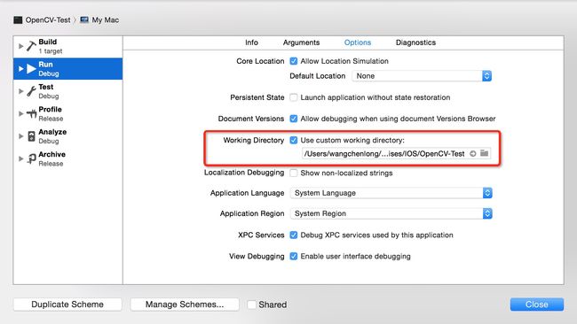Check the Shared scheme checkbox
The width and height of the screenshot is (577, 324).
[252, 305]
